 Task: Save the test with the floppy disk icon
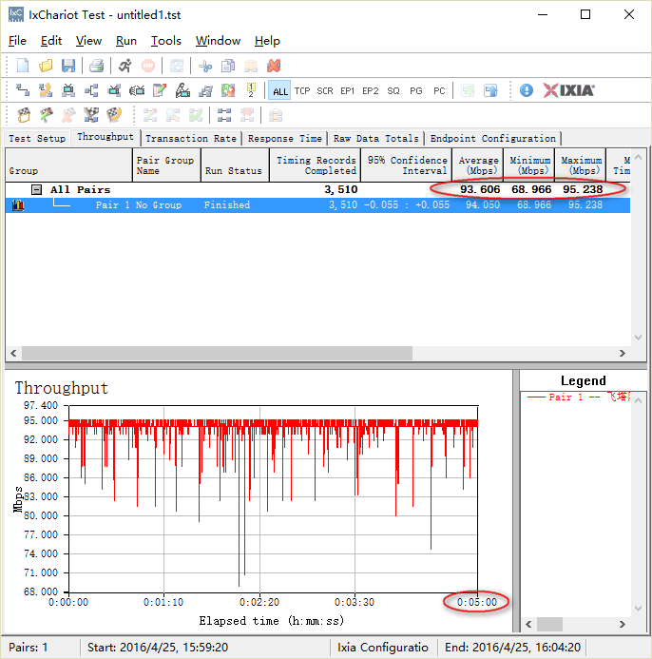click(68, 66)
